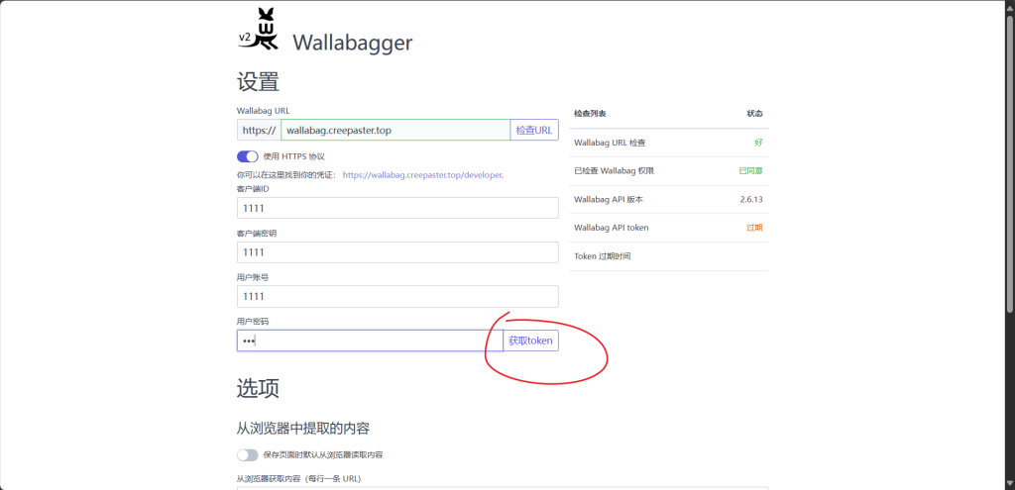The image size is (1015, 490).
Task: Click the 选项 section heading
Action: coord(258,388)
